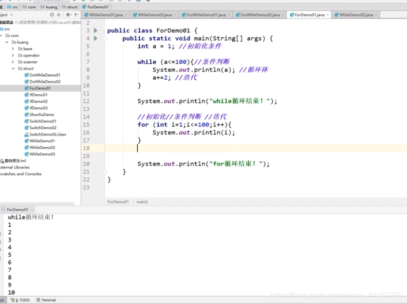
Task: Run the main method from gutter arrow
Action: tap(95, 38)
